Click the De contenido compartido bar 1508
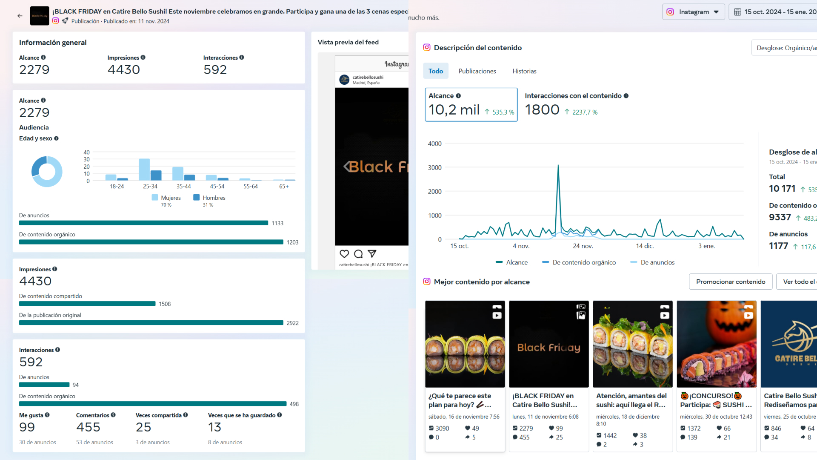The image size is (817, 460). point(87,304)
